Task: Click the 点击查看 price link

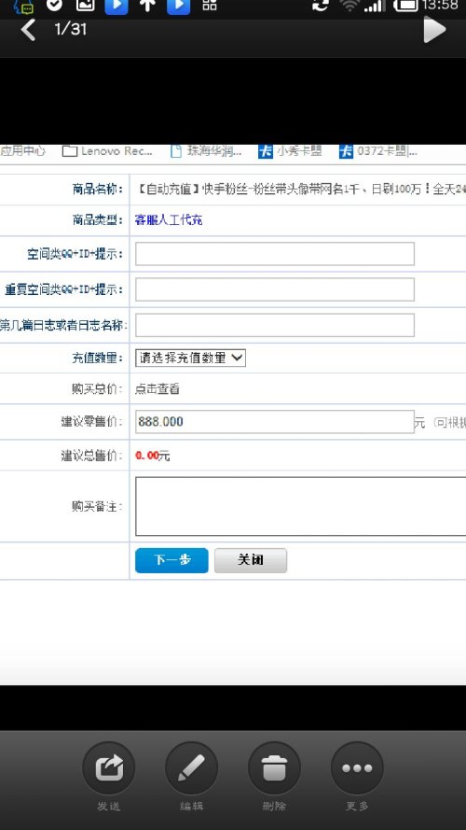Action: coord(157,388)
